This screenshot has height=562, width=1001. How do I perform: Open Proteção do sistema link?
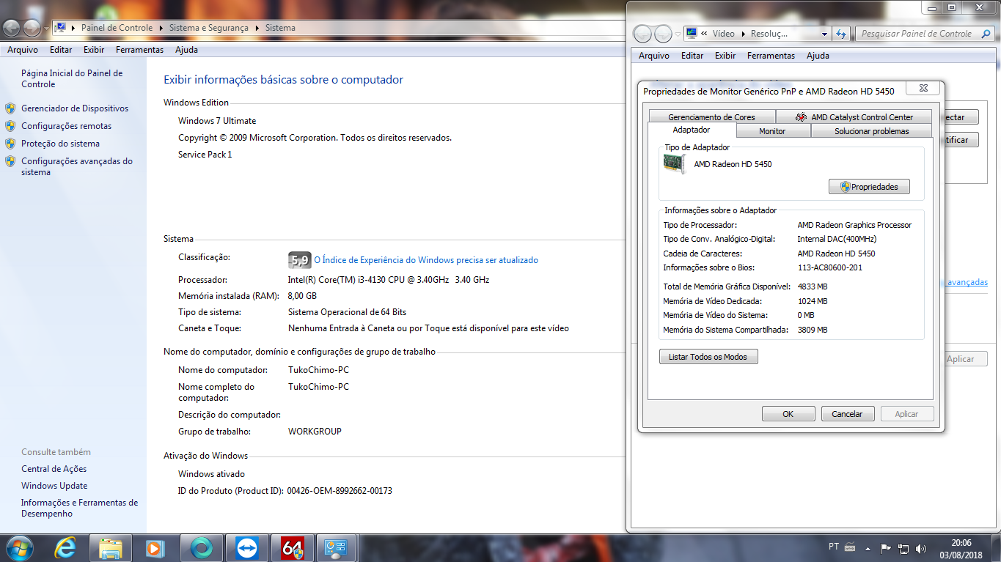[60, 144]
